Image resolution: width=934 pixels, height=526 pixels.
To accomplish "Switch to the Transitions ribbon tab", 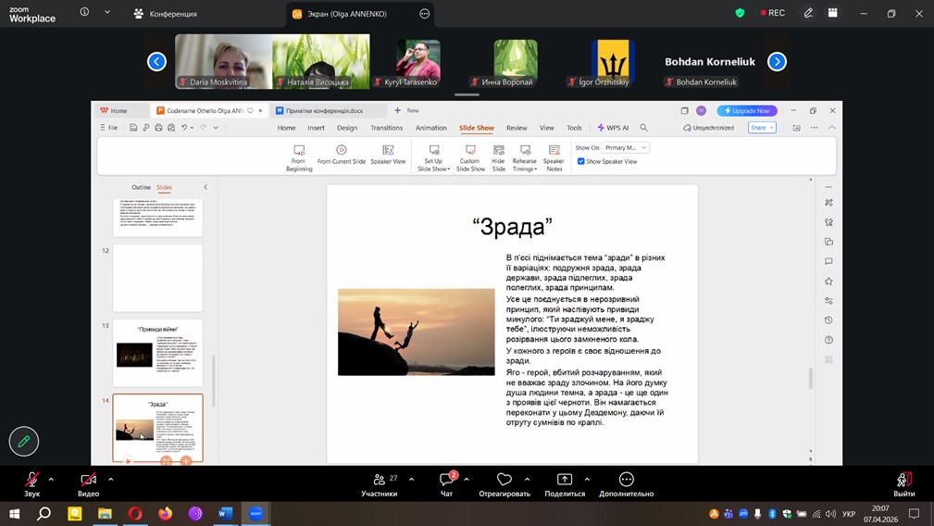I will 386,128.
